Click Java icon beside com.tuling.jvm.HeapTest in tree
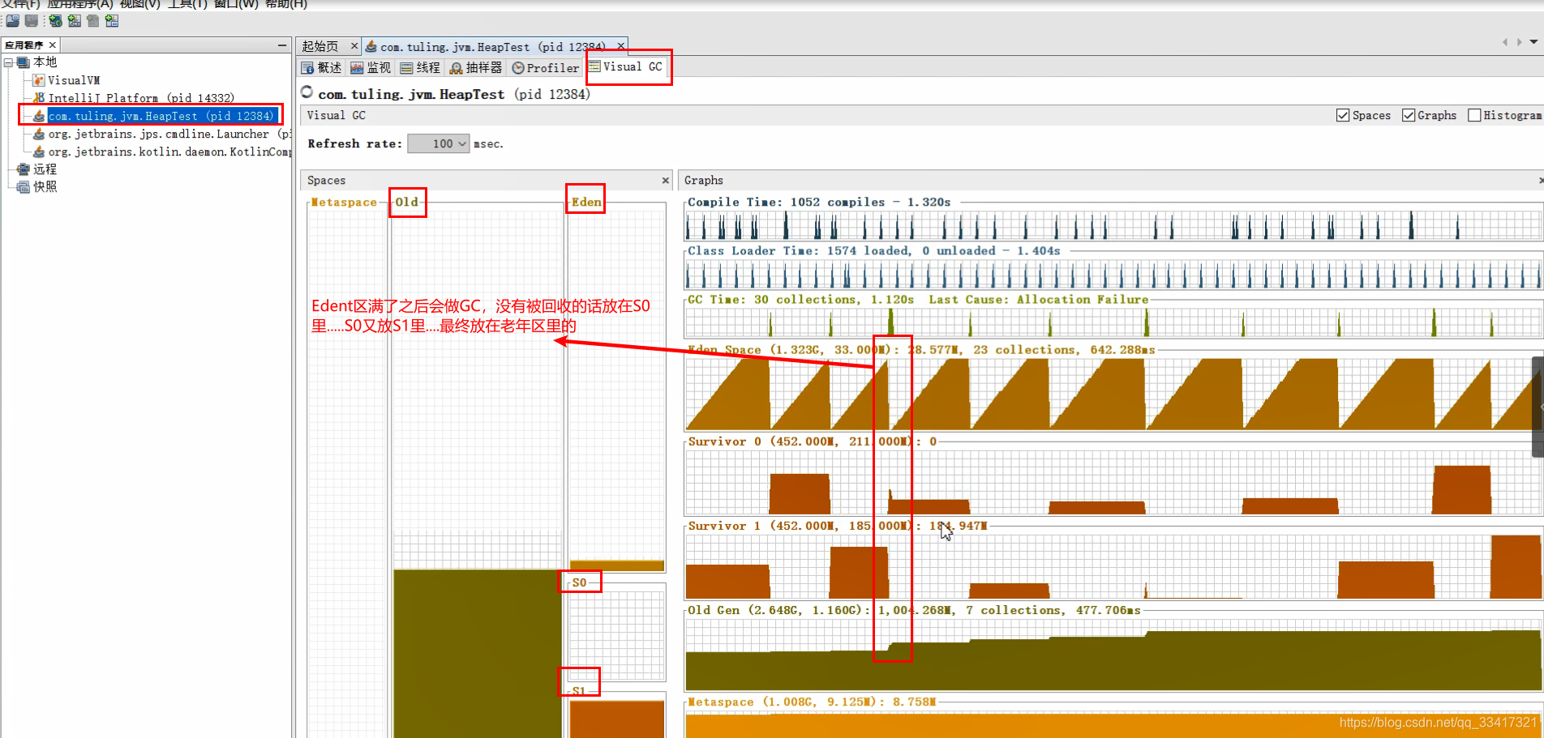Screen dimensions: 1544x738 coord(38,116)
